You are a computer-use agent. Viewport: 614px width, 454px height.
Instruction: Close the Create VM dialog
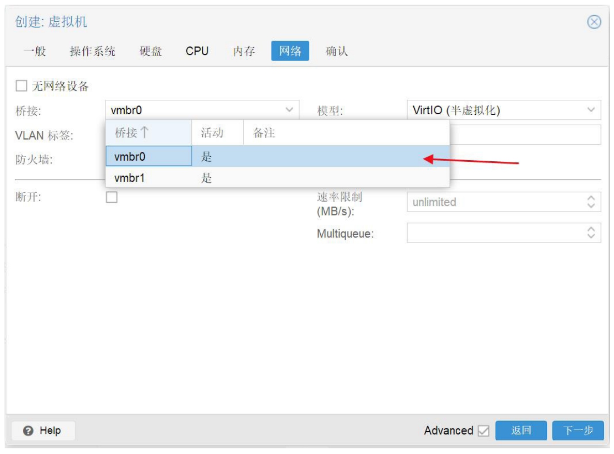point(594,22)
